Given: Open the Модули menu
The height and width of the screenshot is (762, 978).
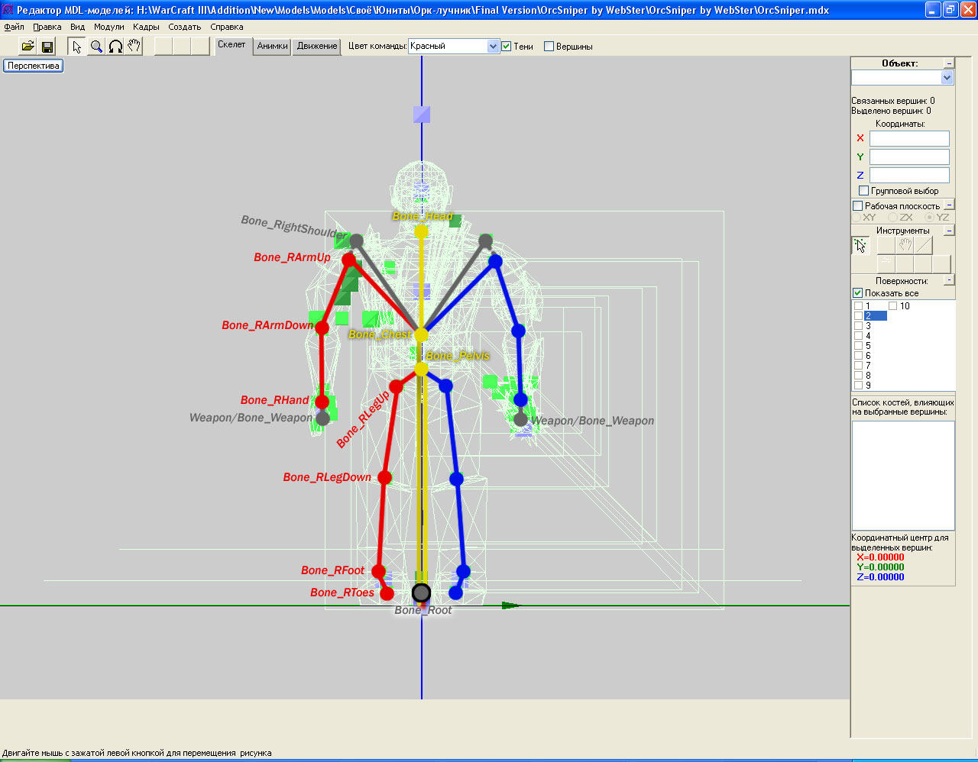Looking at the screenshot, I should (109, 27).
